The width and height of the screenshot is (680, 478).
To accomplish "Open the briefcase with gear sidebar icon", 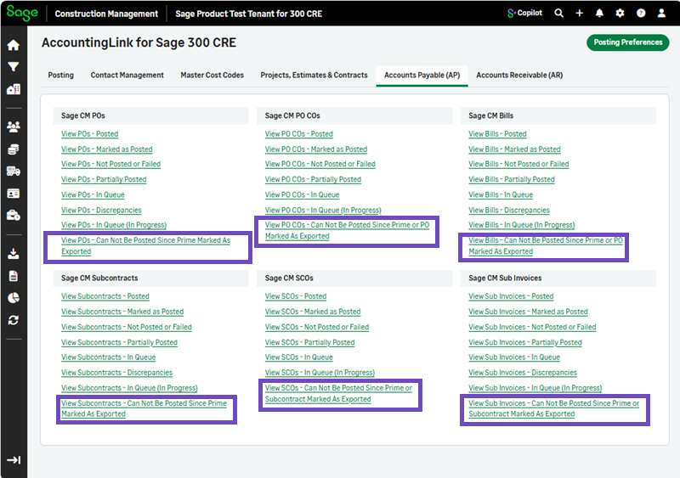I will pyautogui.click(x=14, y=215).
